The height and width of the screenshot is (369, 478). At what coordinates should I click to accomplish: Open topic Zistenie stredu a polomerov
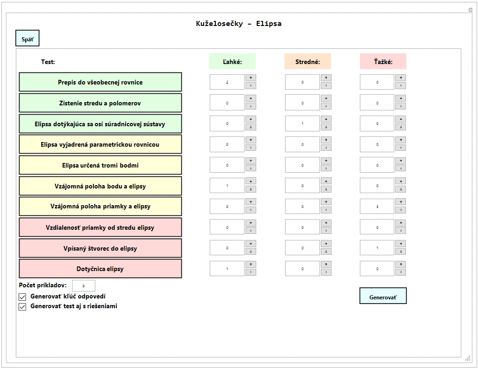click(100, 103)
